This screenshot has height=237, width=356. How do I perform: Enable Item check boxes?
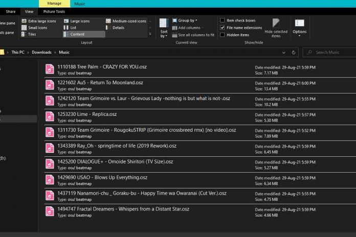tap(222, 20)
